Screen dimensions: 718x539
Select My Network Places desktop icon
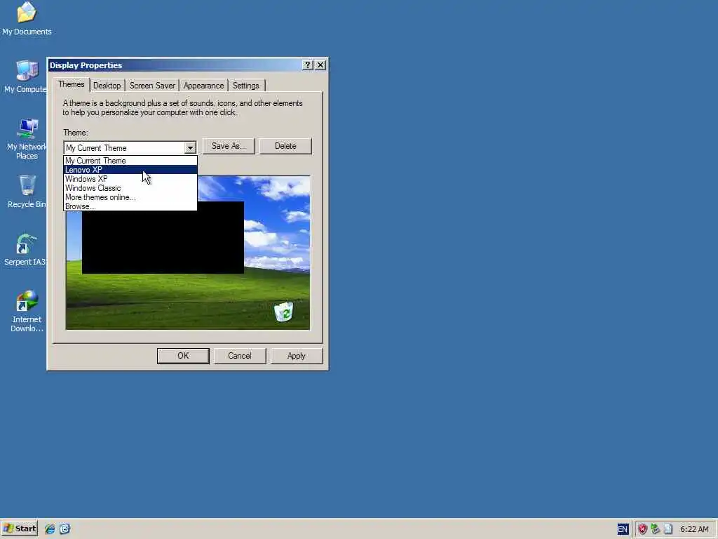[x=27, y=138]
